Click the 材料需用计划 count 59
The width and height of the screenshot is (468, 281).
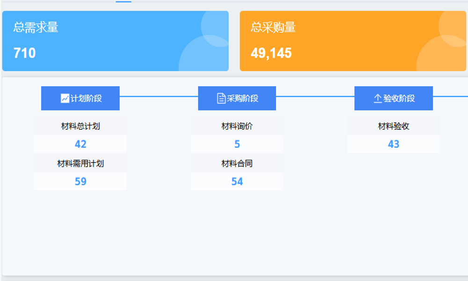(80, 181)
